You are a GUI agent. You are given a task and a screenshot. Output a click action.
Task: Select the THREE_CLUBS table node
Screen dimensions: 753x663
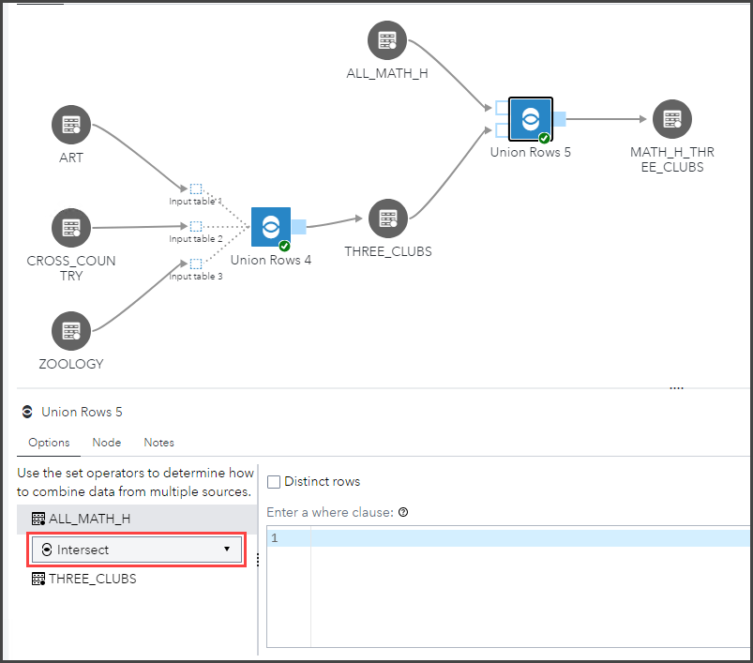387,218
